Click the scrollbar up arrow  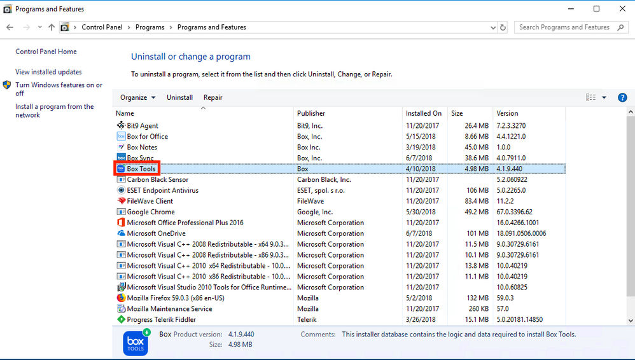point(630,112)
